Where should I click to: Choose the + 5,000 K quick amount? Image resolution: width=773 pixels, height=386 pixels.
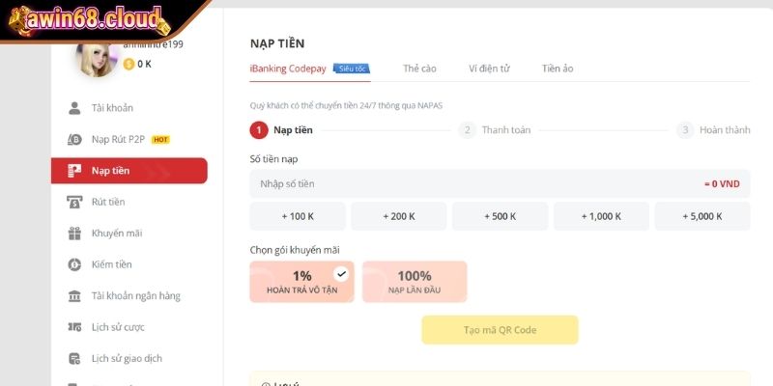pyautogui.click(x=701, y=216)
